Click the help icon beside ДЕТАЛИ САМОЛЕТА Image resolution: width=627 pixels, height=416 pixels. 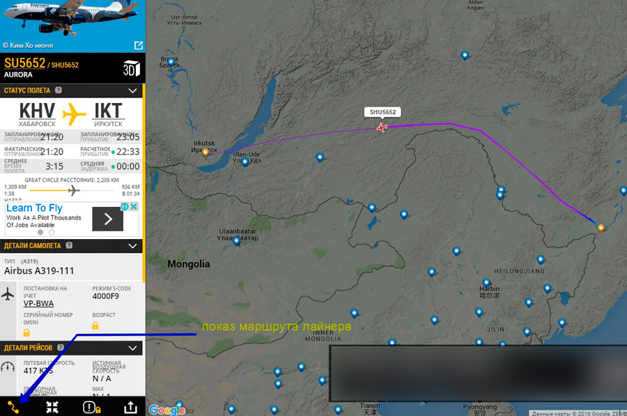pos(69,245)
